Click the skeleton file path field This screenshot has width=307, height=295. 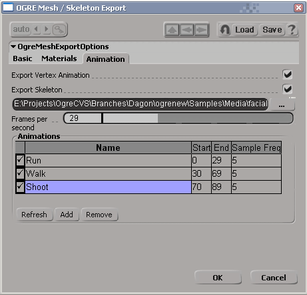coord(141,104)
